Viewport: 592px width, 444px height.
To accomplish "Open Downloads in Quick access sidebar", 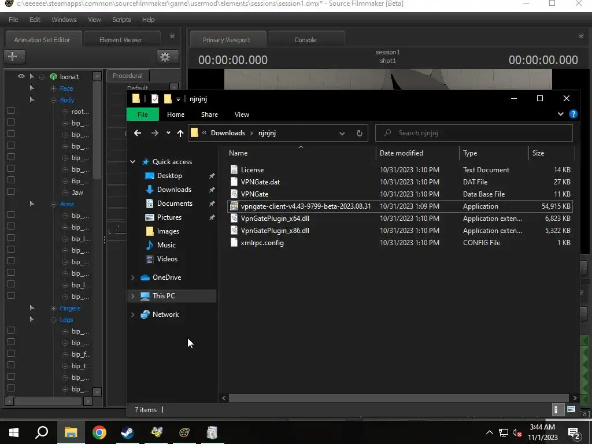I will pyautogui.click(x=174, y=190).
